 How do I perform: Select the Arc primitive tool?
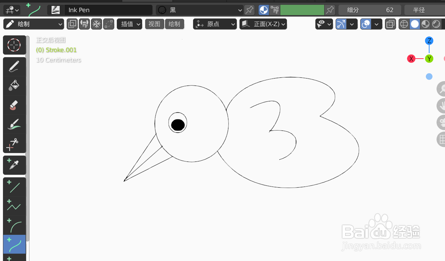pyautogui.click(x=14, y=225)
